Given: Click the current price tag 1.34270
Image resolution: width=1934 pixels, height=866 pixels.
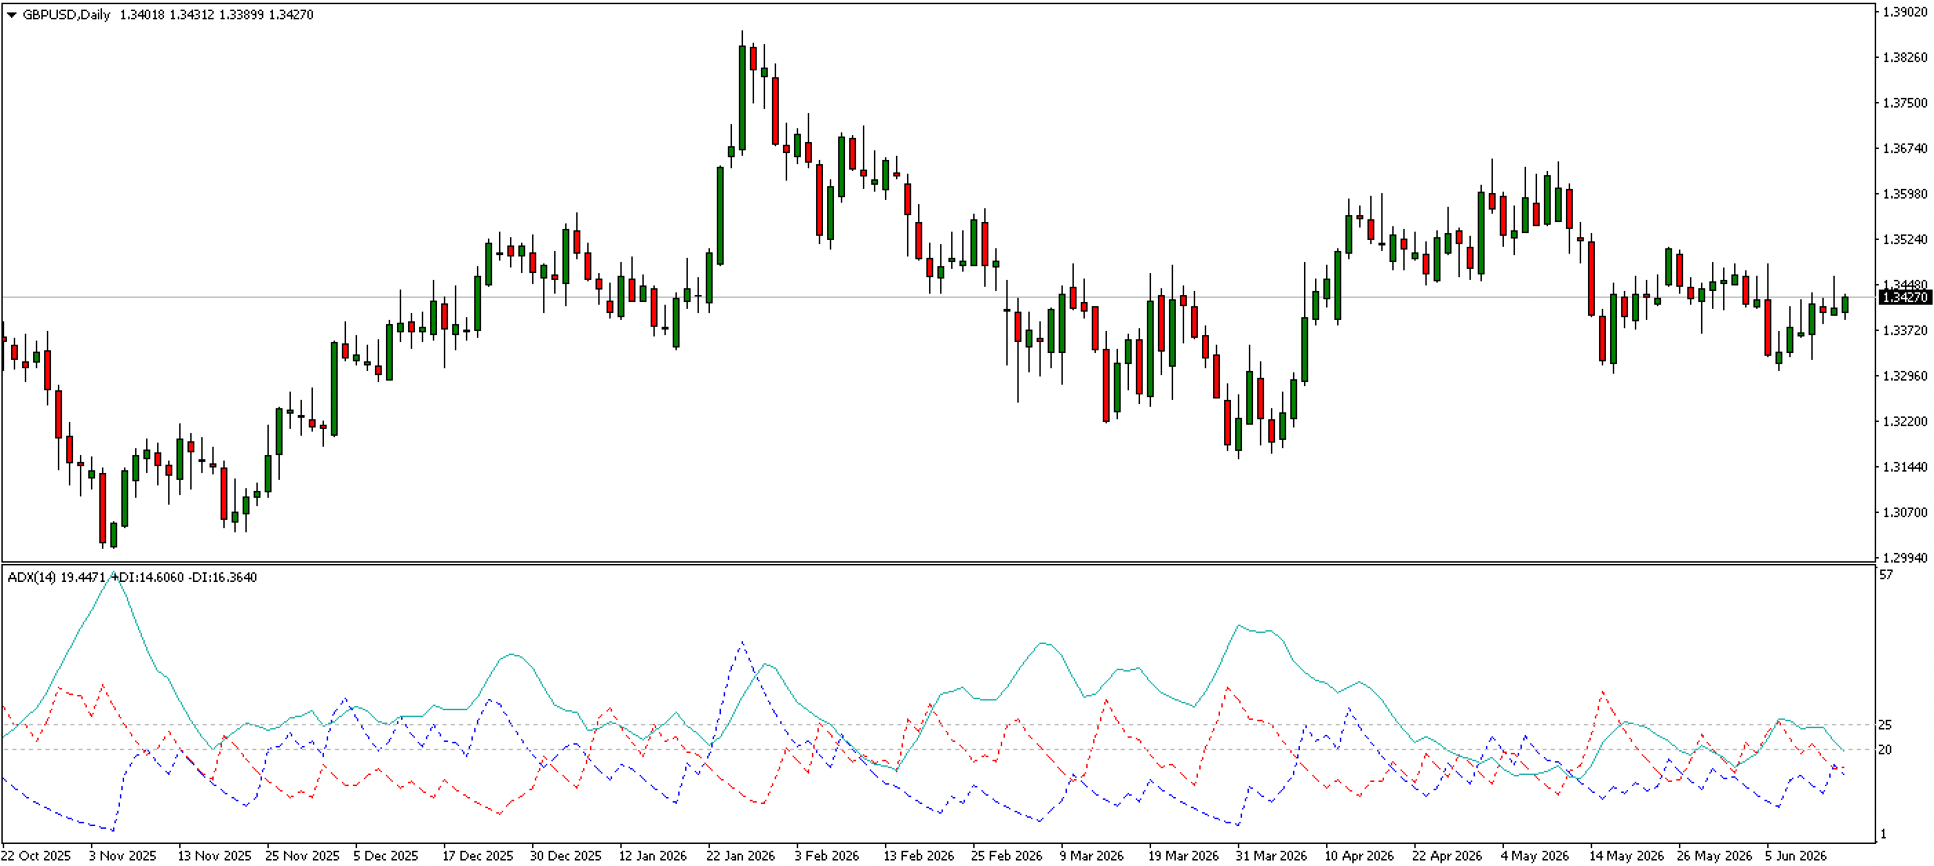Looking at the screenshot, I should coord(1905,297).
